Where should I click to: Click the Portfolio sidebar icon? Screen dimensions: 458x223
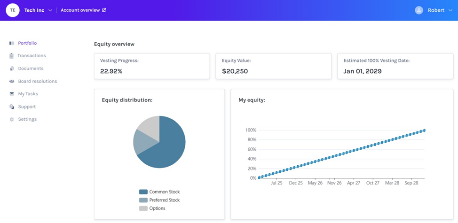tap(12, 43)
